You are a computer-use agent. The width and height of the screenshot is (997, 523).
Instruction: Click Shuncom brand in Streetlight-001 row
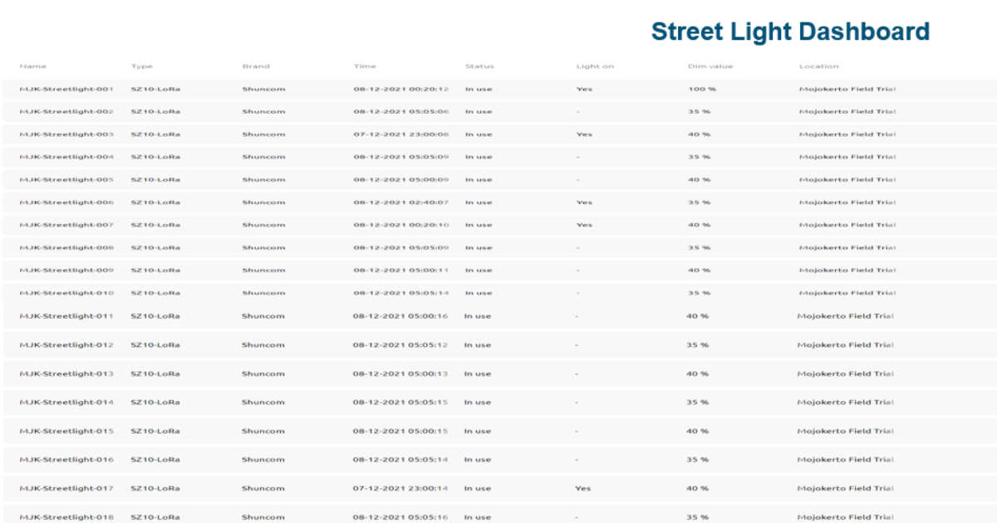(264, 89)
